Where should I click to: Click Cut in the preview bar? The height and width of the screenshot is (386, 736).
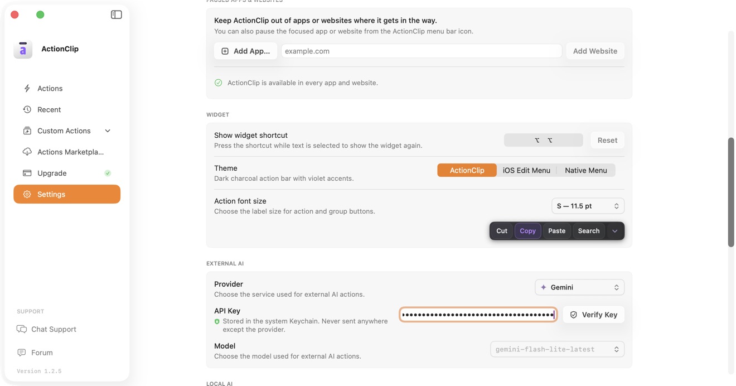click(502, 231)
